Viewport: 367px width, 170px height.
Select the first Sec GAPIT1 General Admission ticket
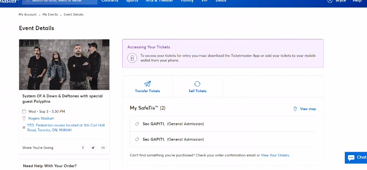click(x=223, y=124)
